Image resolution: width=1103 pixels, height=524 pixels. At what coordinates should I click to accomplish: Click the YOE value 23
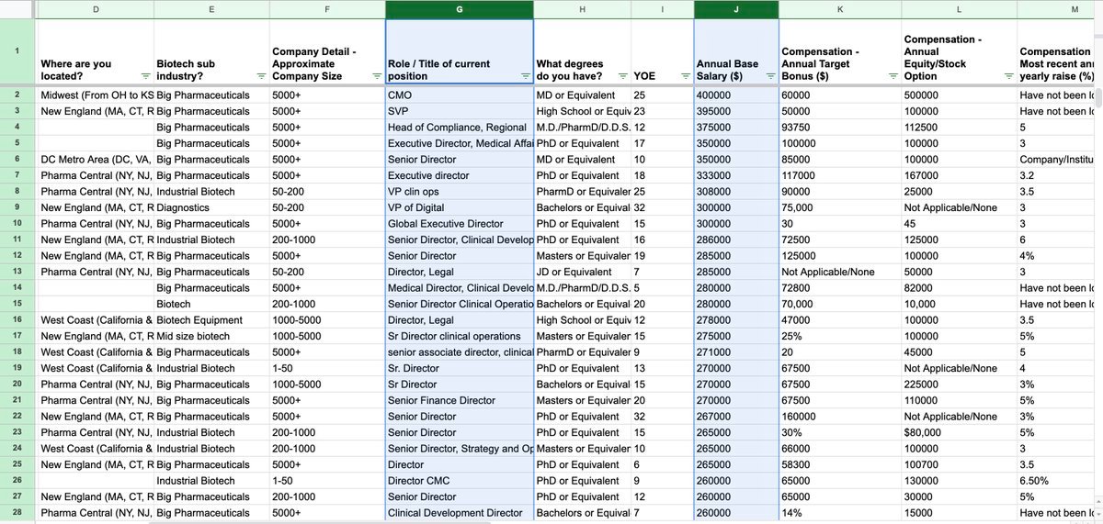(x=663, y=111)
